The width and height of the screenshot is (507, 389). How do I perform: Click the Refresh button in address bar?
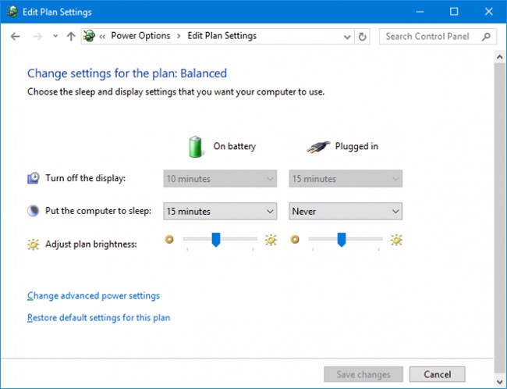pos(362,36)
